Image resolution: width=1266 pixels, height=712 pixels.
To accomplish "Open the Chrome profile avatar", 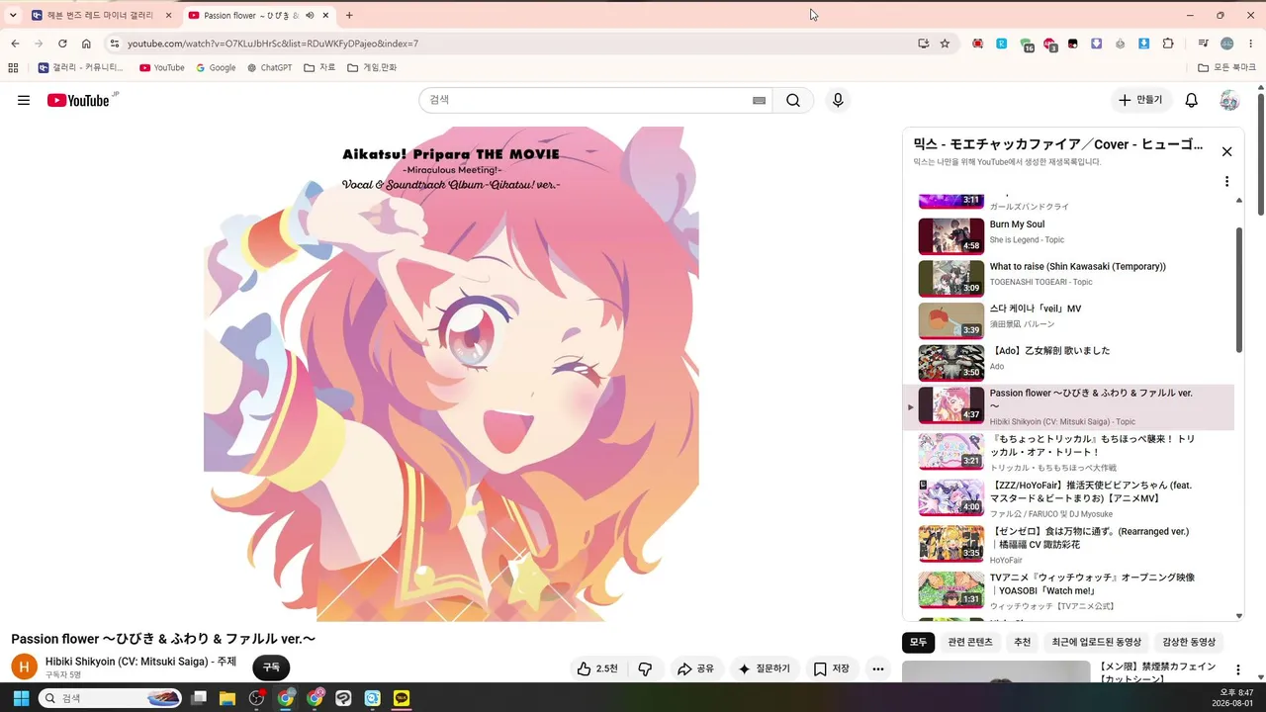I will pos(1227,44).
